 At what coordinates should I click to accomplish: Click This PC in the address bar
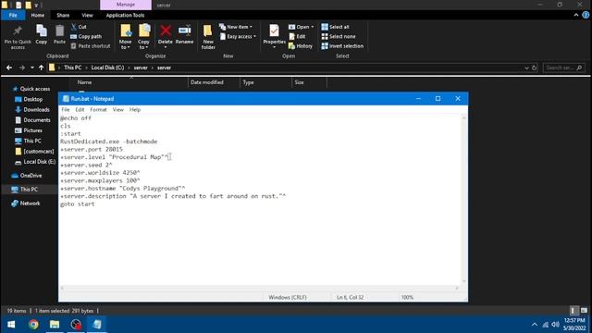click(x=72, y=68)
